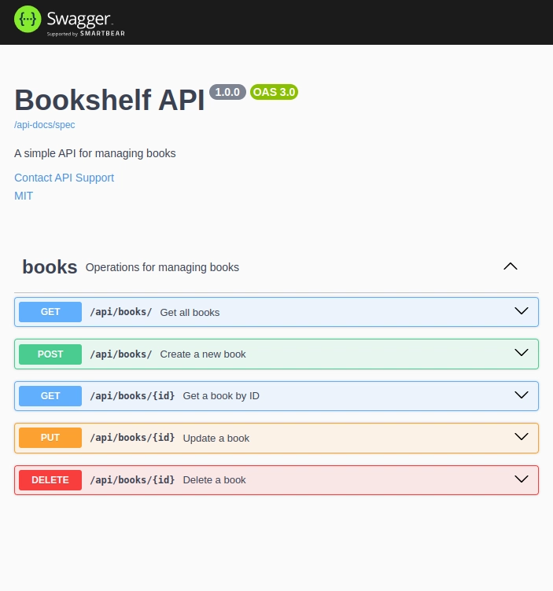Viewport: 553px width, 591px height.
Task: Click the DELETE method badge
Action: tap(50, 480)
